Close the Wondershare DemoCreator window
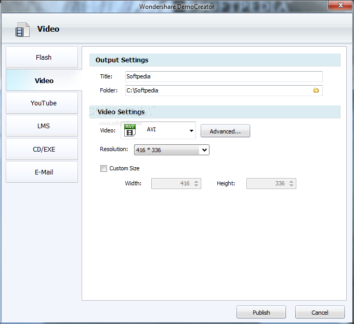This screenshot has width=354, height=324. 340,5
